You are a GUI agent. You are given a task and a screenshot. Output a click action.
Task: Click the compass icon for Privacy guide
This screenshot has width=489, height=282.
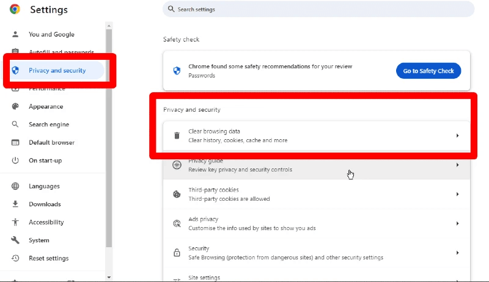point(177,165)
